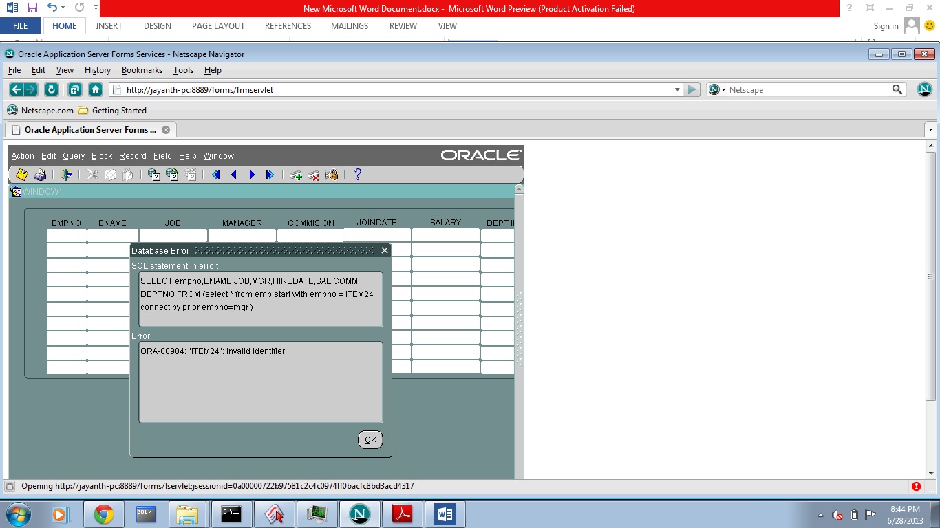This screenshot has width=940, height=528.
Task: Close the Oracle Application Server Forms tab
Action: coord(166,130)
